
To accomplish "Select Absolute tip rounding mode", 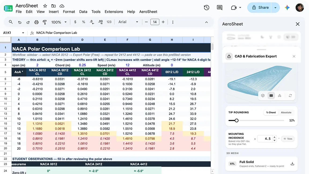I will tap(286, 113).
